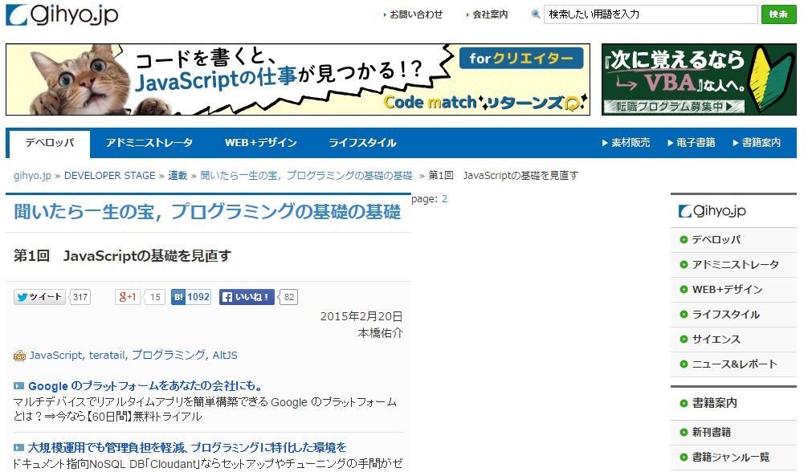Click the tag icon before JavaScript
808x472 pixels.
tap(19, 356)
